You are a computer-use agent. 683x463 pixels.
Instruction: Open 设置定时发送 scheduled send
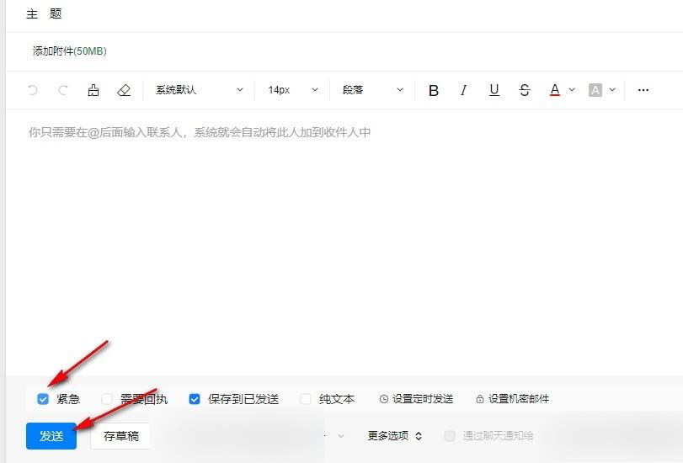416,398
